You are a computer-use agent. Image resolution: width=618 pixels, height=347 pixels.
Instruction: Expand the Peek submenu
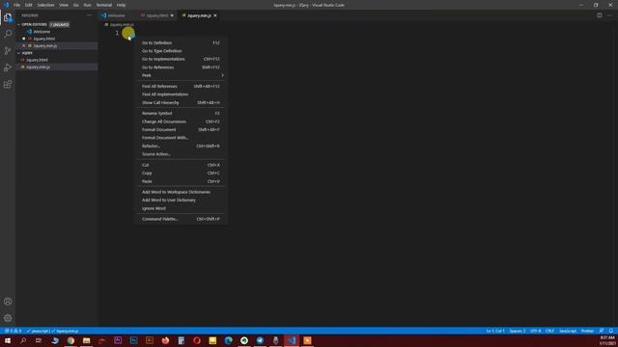[181, 75]
